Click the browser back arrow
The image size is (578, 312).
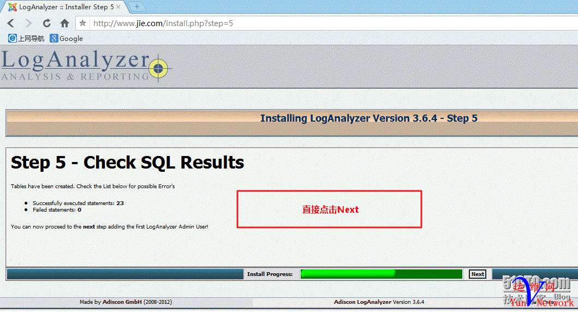click(11, 23)
